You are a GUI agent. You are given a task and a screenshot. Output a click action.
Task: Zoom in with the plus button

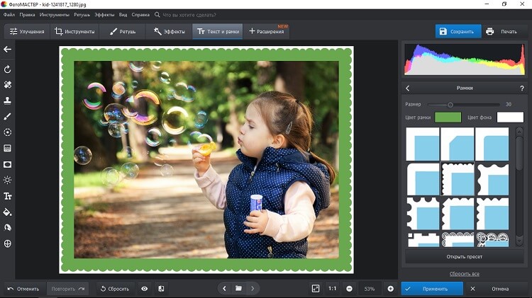[390, 289]
